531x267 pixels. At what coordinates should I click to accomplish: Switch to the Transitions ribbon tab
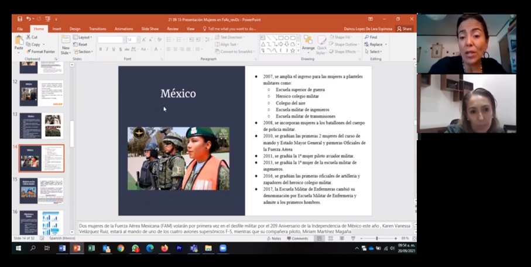point(98,29)
